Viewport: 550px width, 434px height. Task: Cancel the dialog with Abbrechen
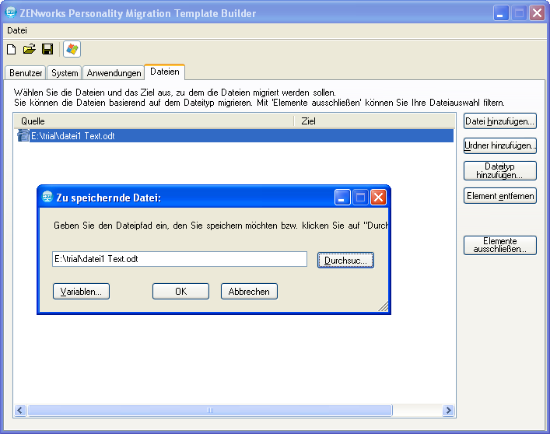pyautogui.click(x=249, y=292)
